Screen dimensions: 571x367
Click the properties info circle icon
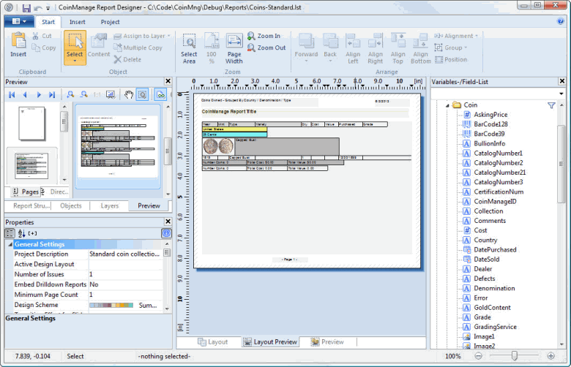(x=166, y=233)
